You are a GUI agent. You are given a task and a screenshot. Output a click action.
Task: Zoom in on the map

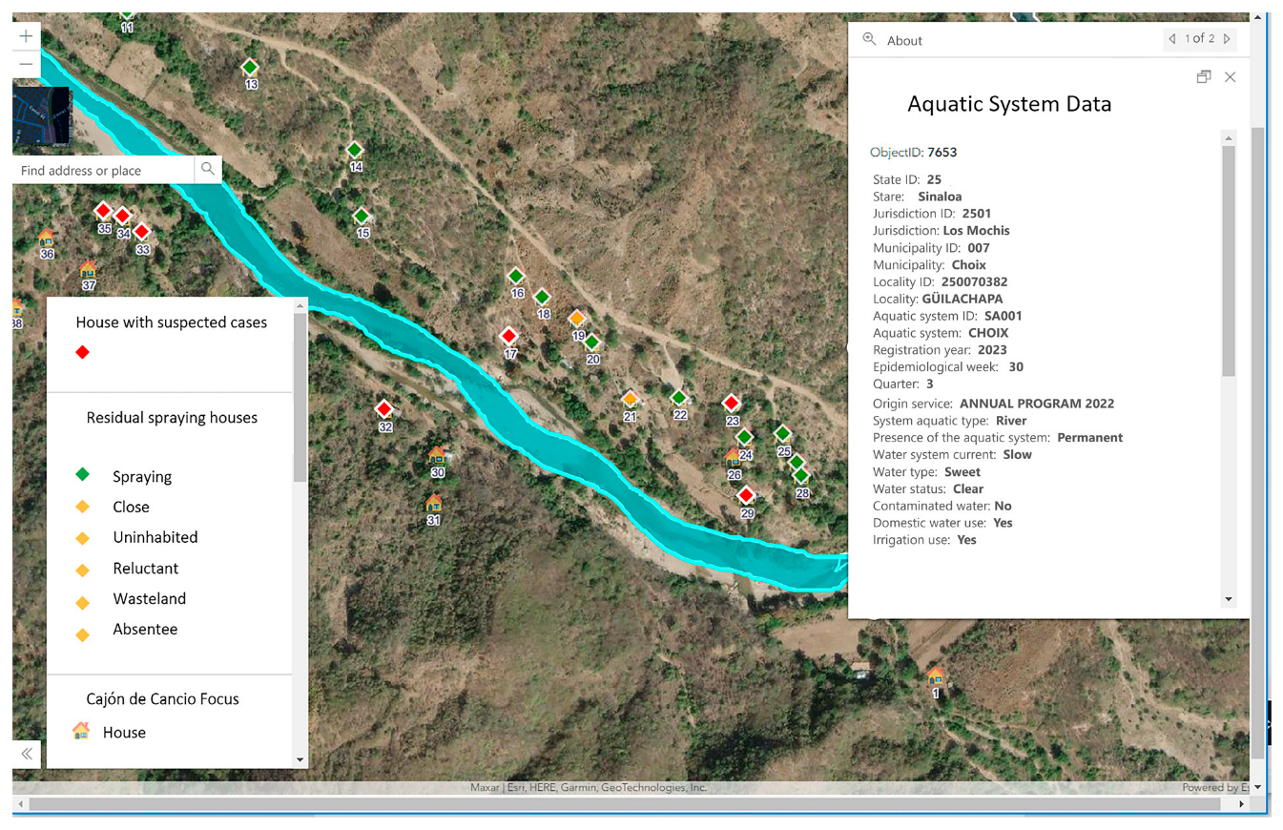(26, 36)
